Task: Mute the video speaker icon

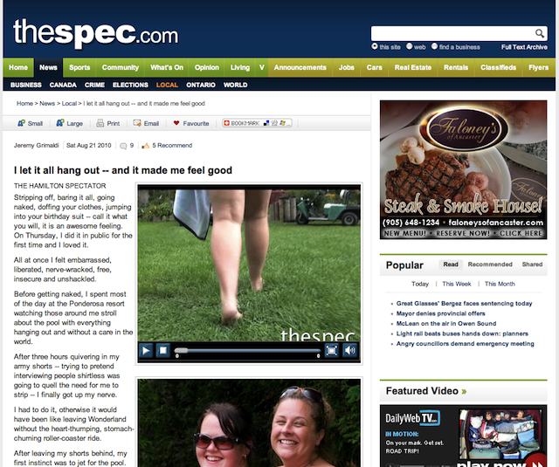Action: point(349,351)
